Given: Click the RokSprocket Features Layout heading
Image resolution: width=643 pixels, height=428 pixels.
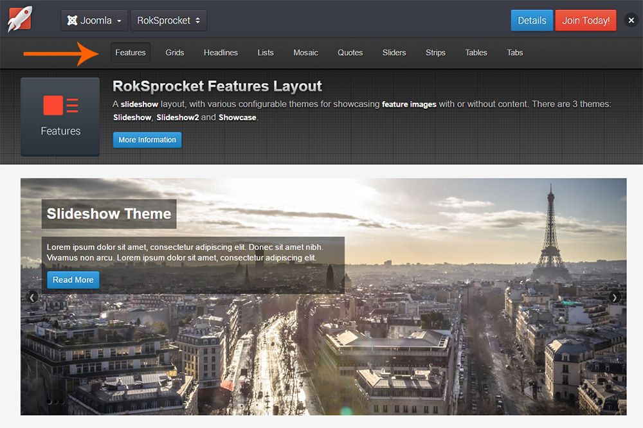Looking at the screenshot, I should pos(217,86).
